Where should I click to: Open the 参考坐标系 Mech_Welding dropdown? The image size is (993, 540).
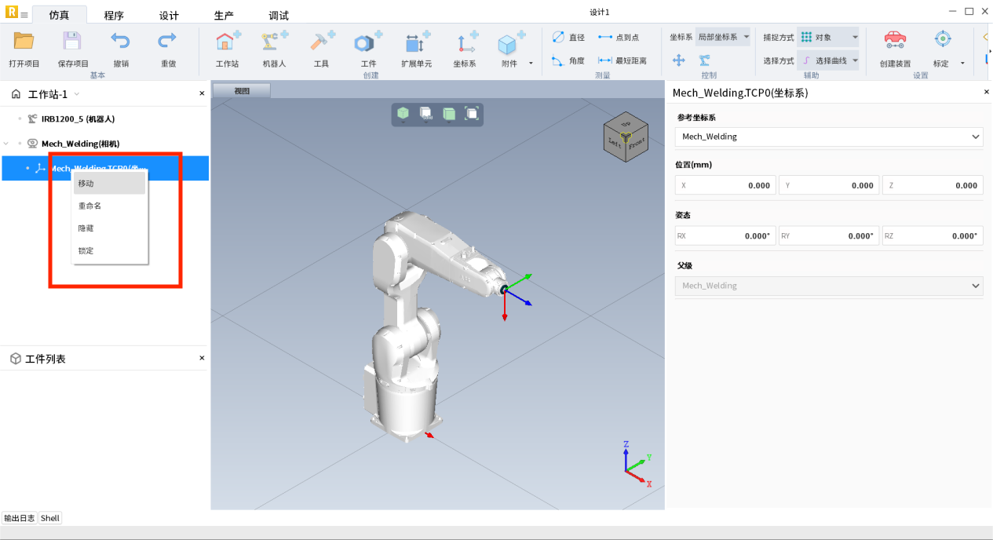click(x=828, y=137)
